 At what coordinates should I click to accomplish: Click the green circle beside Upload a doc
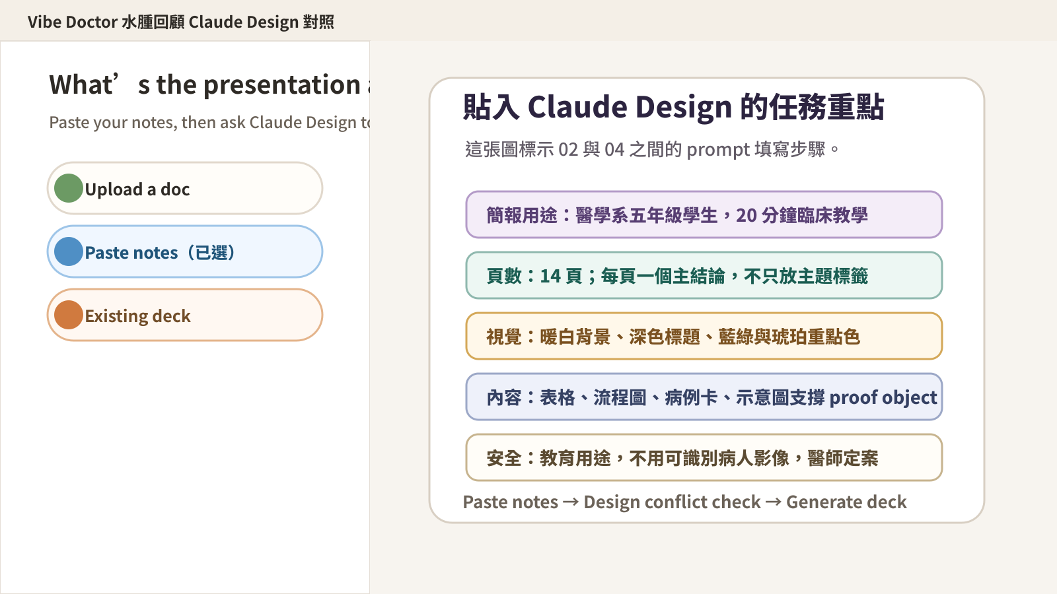[x=69, y=188]
